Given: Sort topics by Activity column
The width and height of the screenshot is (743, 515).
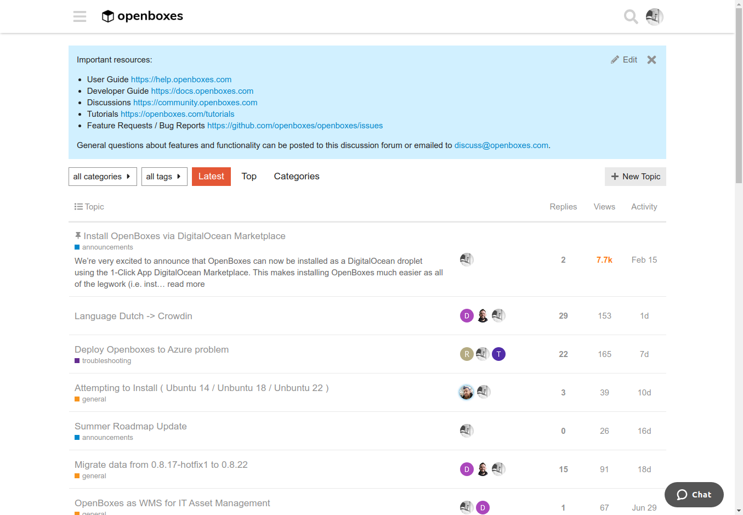Looking at the screenshot, I should point(644,207).
